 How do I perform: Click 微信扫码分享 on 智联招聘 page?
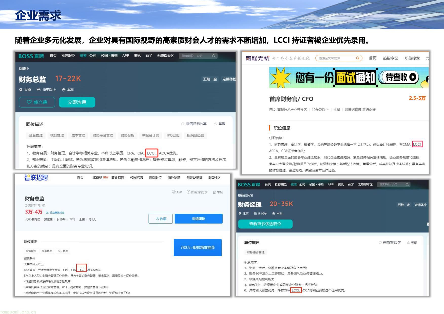click(x=197, y=192)
